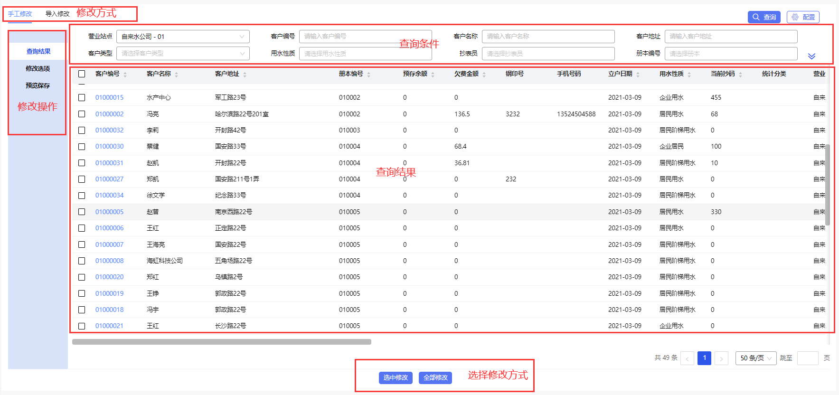Click the vertical scrollbar thumb of the table
839x395 pixels.
click(x=828, y=185)
